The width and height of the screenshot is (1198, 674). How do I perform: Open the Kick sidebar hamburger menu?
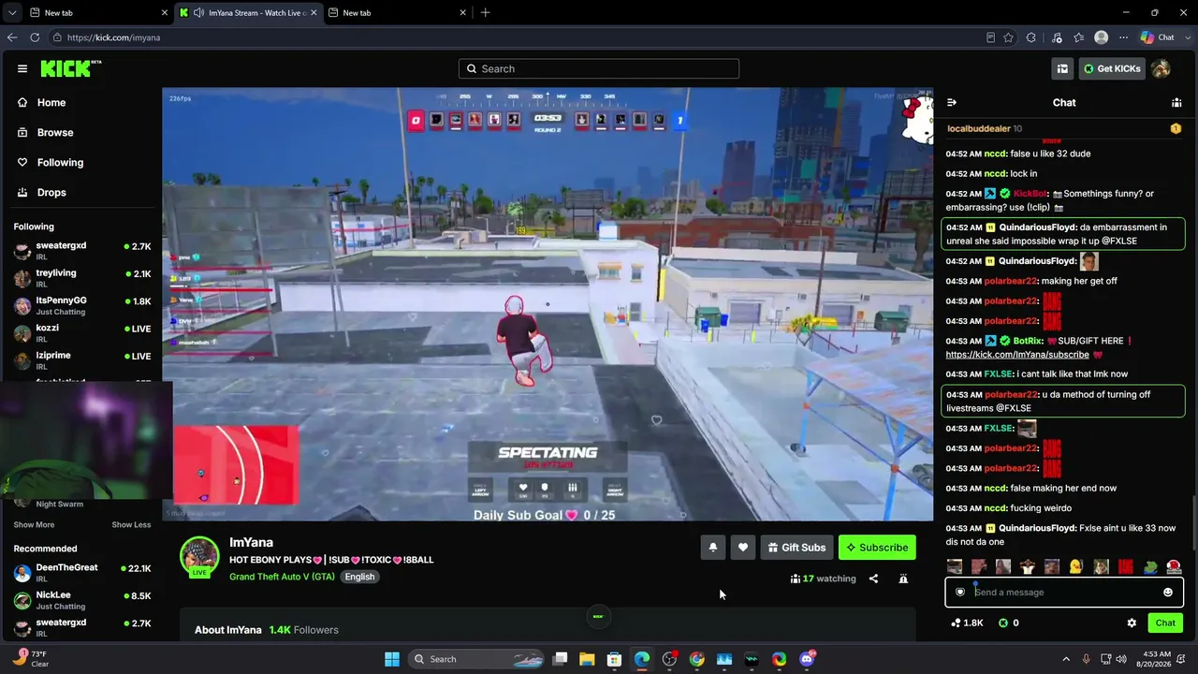(x=22, y=68)
